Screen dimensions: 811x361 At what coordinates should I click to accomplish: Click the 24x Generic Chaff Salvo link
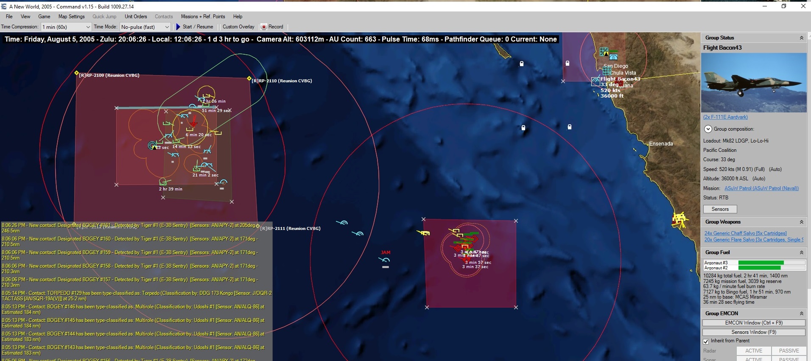pyautogui.click(x=745, y=233)
